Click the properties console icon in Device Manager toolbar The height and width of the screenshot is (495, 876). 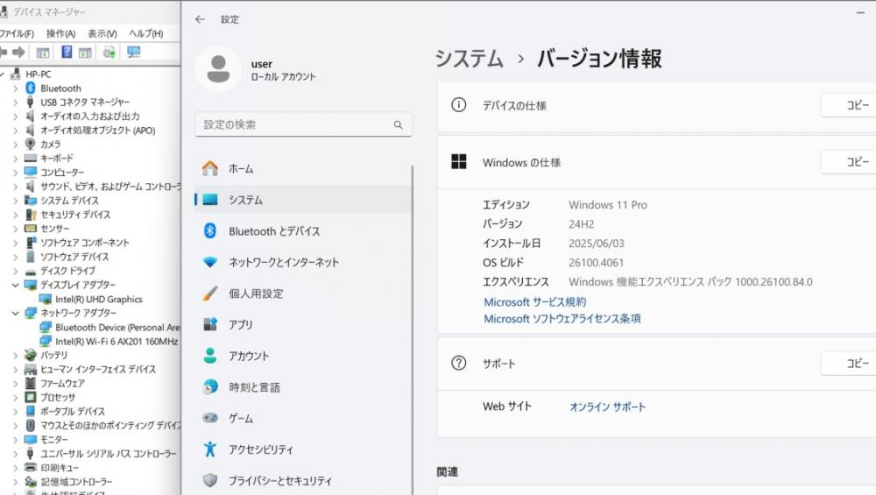click(x=42, y=53)
